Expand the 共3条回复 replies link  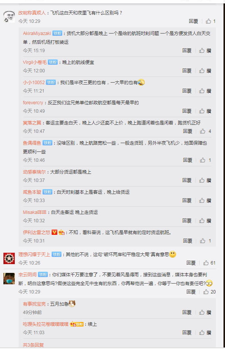[33, 345]
